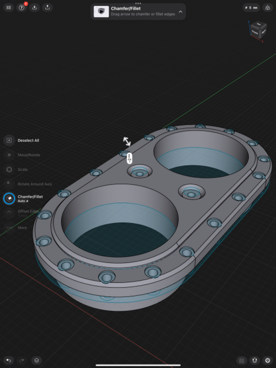Open the Auto mode dropdown under Chamfer/Fillet
This screenshot has width=276, height=368.
pos(23,201)
